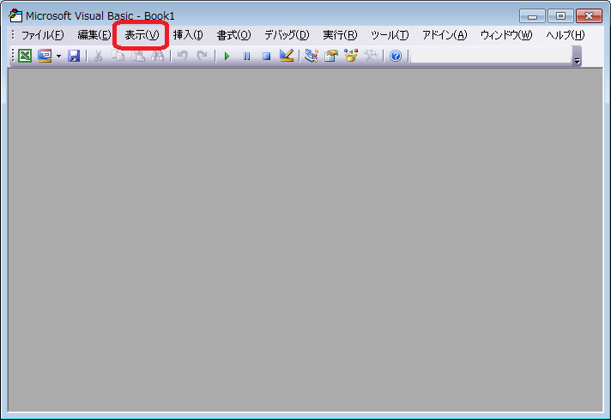
Task: Click the Paste clipboard icon
Action: [138, 56]
